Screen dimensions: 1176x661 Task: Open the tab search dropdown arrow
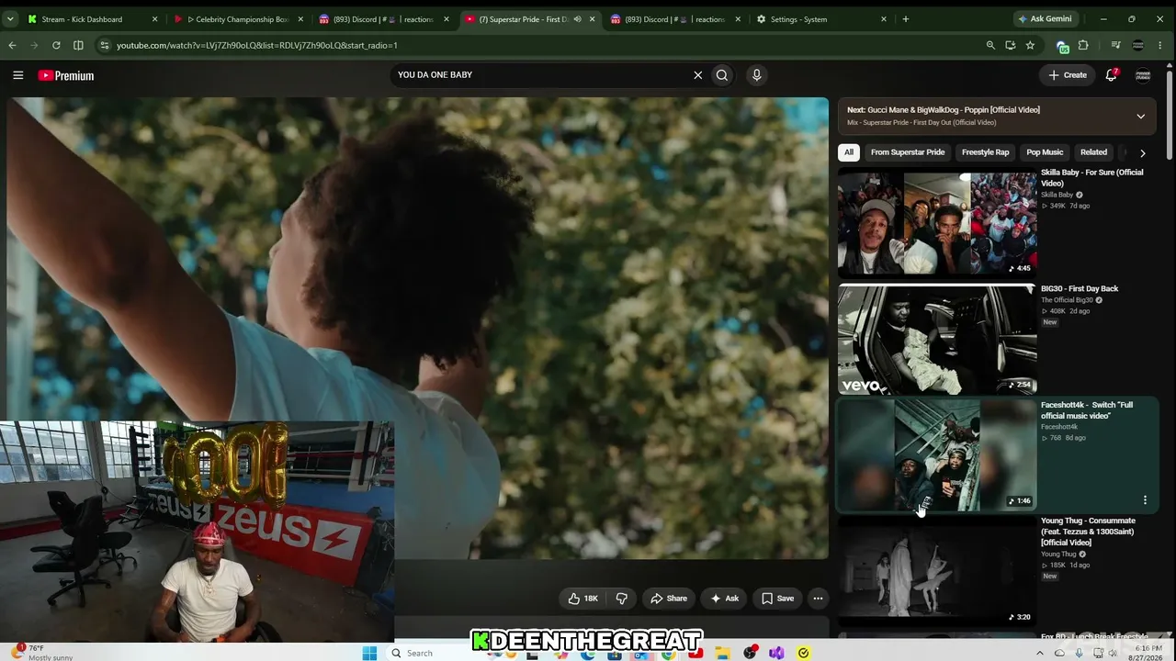12,18
